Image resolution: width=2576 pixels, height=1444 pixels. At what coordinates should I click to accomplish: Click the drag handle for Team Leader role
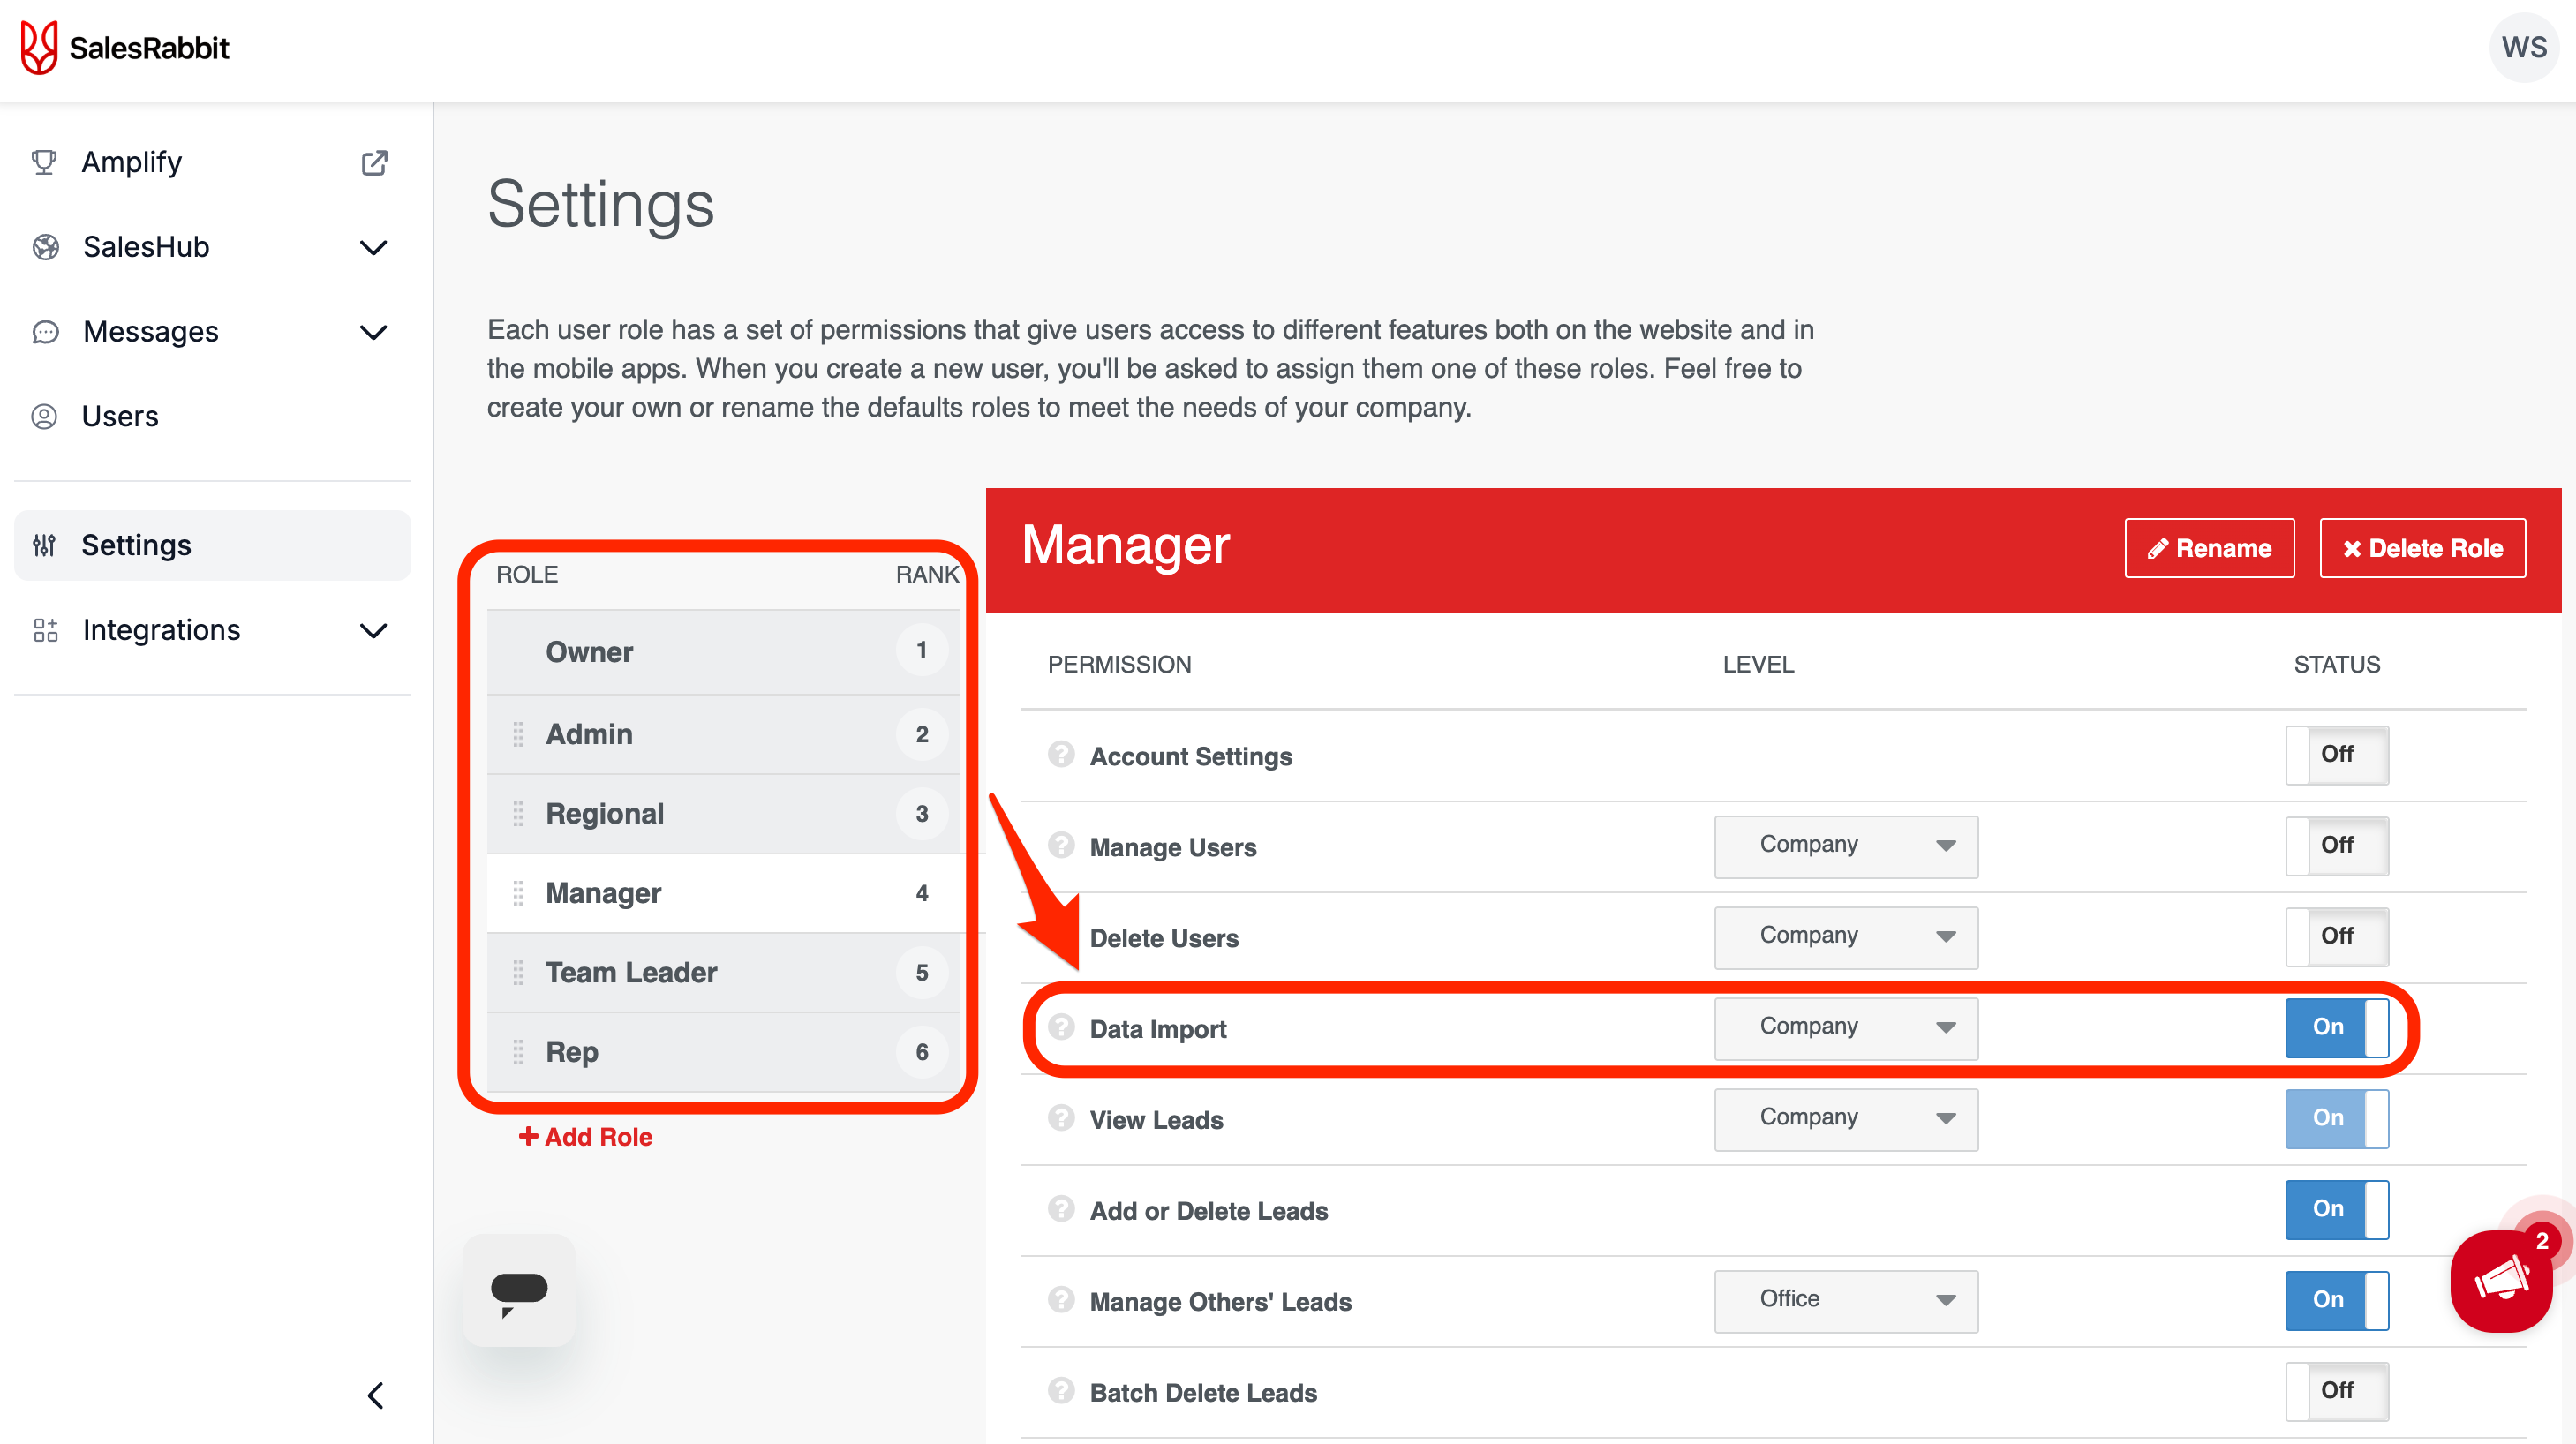(x=518, y=972)
